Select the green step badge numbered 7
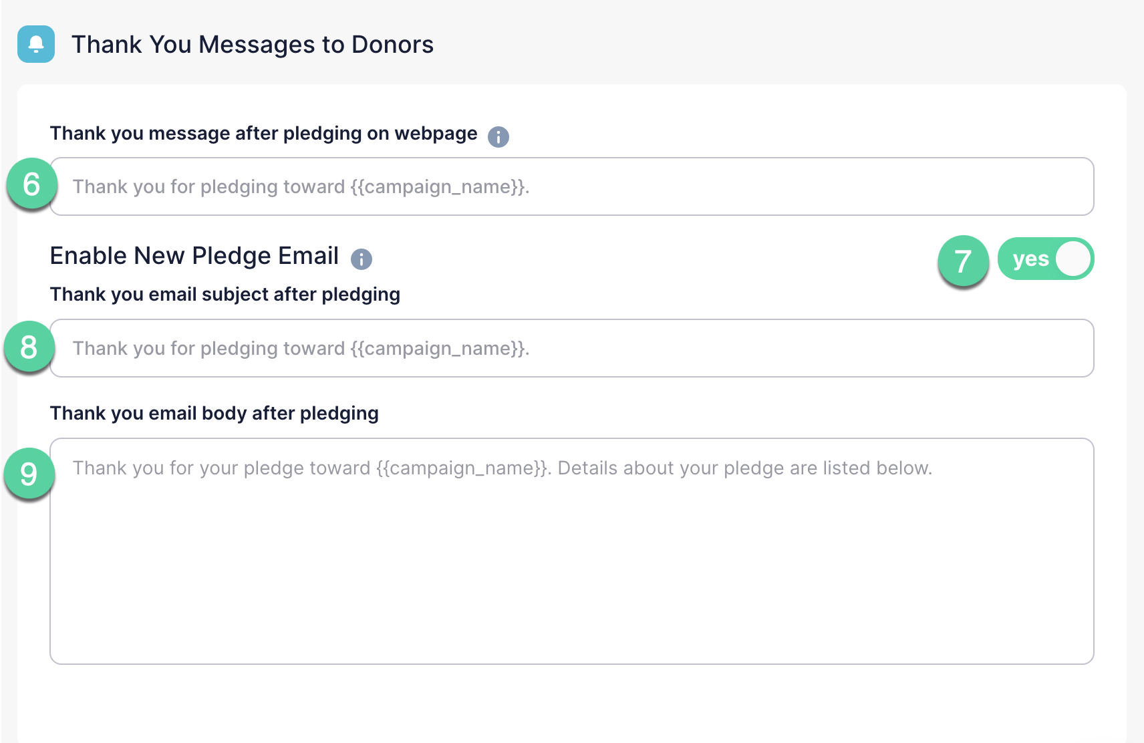This screenshot has height=743, width=1144. coord(964,261)
